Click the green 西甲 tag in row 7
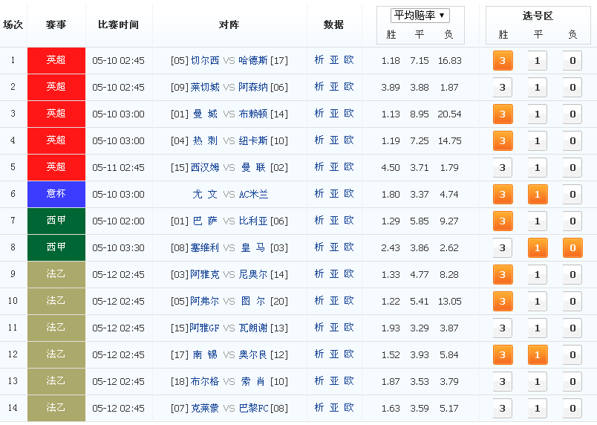 56,221
